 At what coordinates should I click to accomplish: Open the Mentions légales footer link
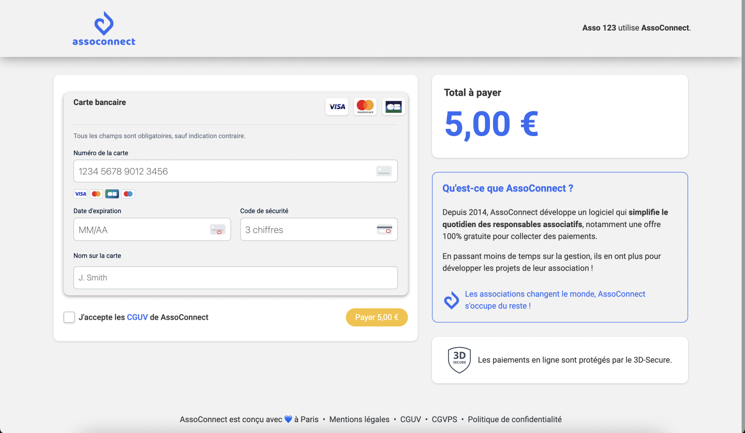(360, 420)
